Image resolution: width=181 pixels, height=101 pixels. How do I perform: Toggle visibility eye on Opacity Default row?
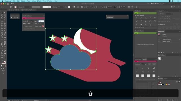pos(159,42)
